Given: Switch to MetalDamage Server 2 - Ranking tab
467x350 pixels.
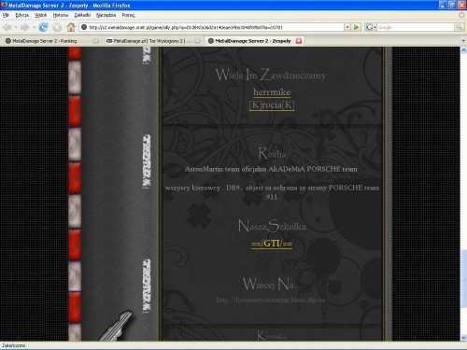Looking at the screenshot, I should [x=45, y=41].
